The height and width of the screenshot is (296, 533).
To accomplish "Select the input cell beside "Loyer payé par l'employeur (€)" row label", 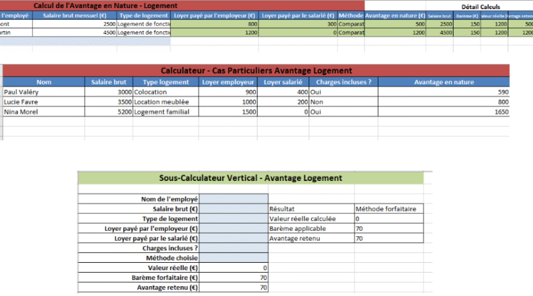I will coord(233,228).
